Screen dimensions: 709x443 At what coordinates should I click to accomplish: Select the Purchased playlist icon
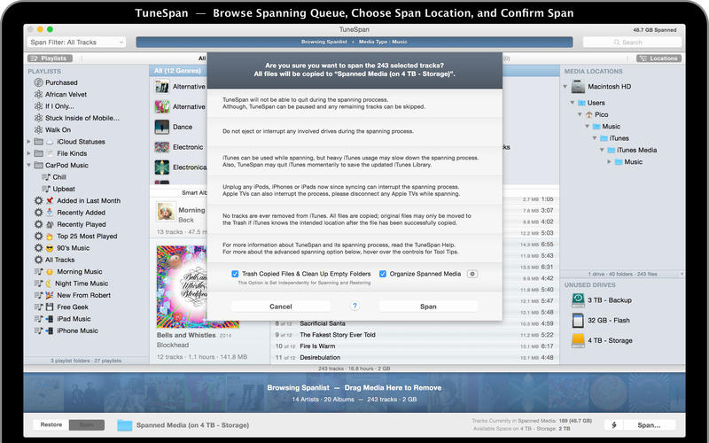(x=38, y=82)
